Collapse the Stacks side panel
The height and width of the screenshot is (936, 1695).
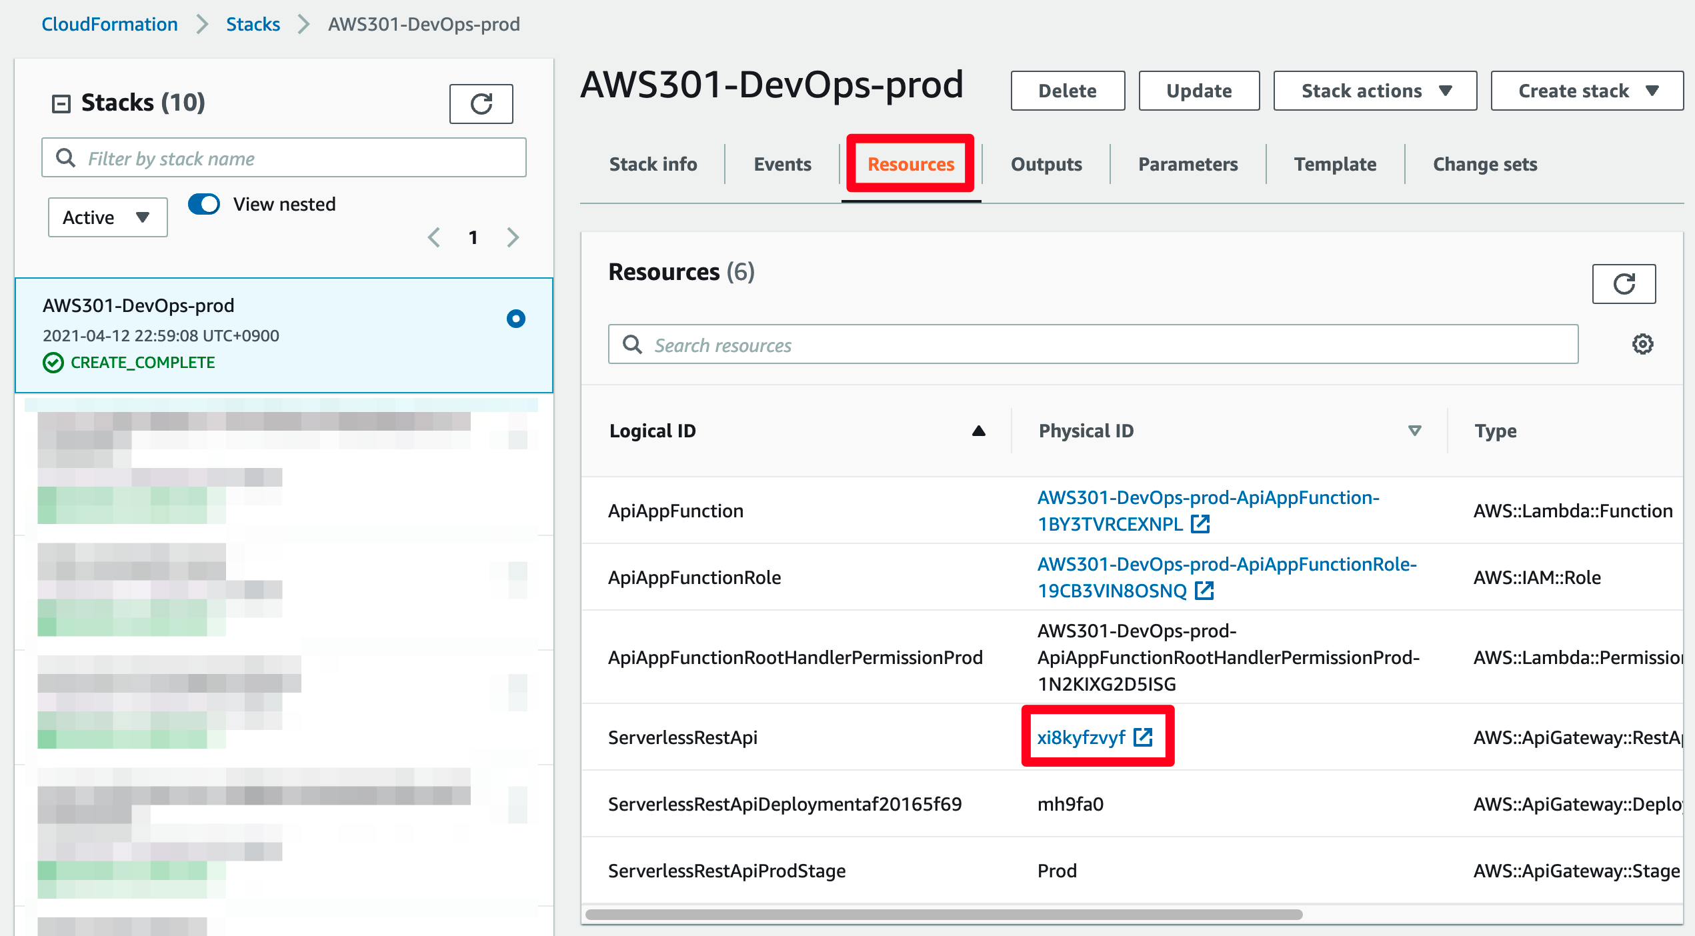(x=61, y=103)
